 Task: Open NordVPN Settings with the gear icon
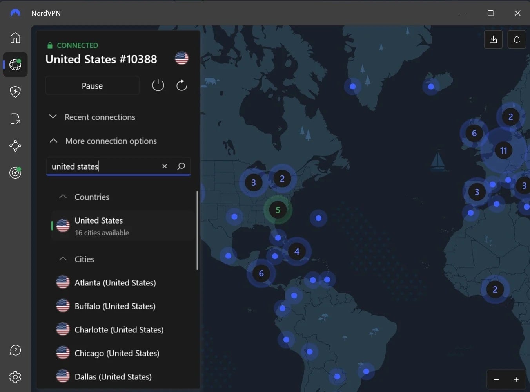point(15,377)
